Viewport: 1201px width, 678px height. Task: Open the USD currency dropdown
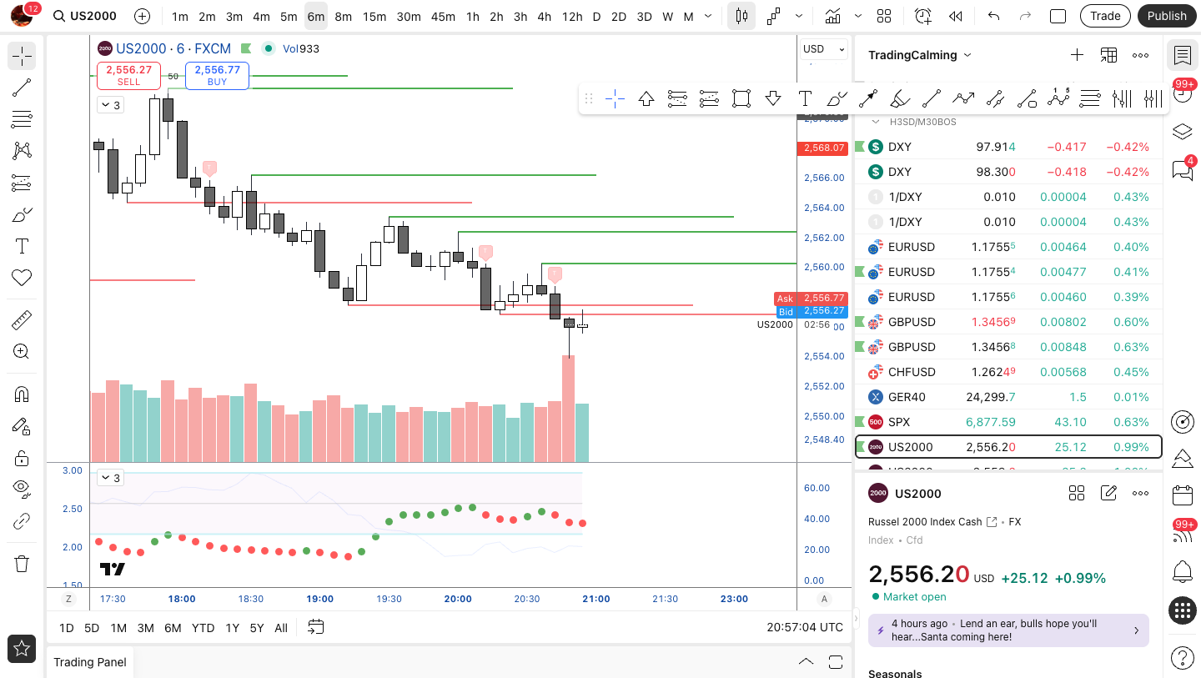pyautogui.click(x=824, y=49)
